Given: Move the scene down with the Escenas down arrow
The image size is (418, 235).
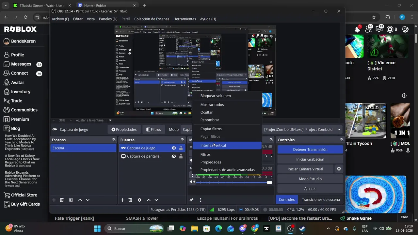Looking at the screenshot, I should 88,200.
